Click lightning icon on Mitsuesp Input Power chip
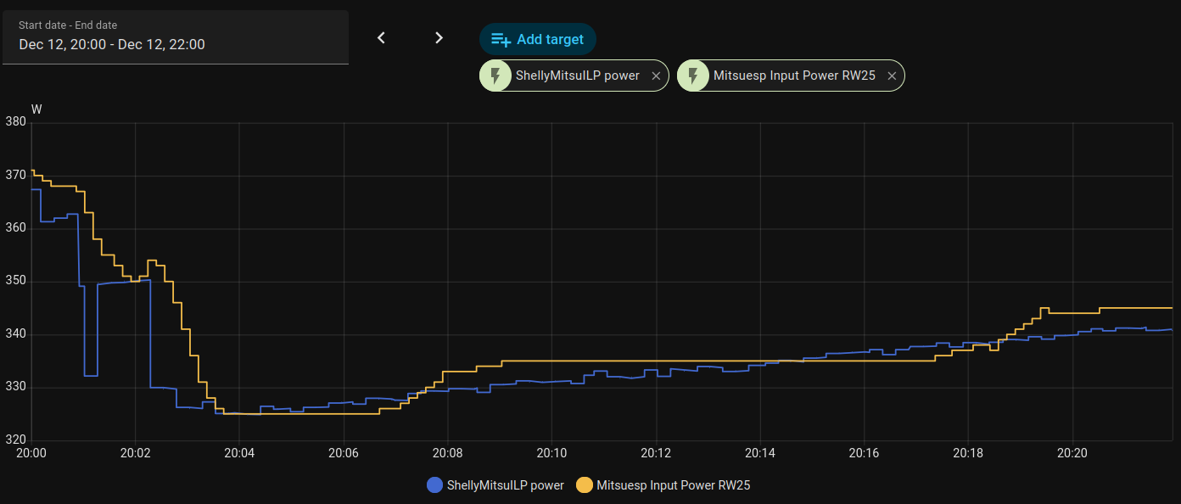This screenshot has height=504, width=1181. (x=693, y=76)
